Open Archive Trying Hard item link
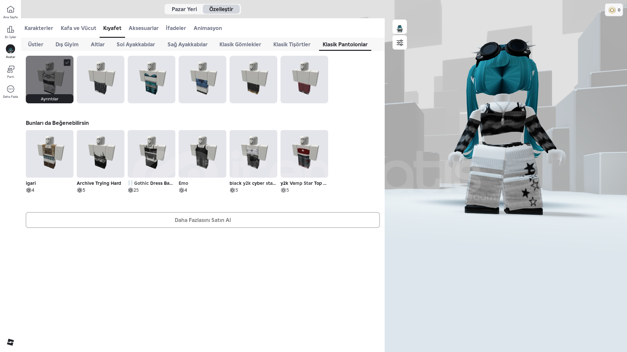The width and height of the screenshot is (627, 352). (x=99, y=183)
